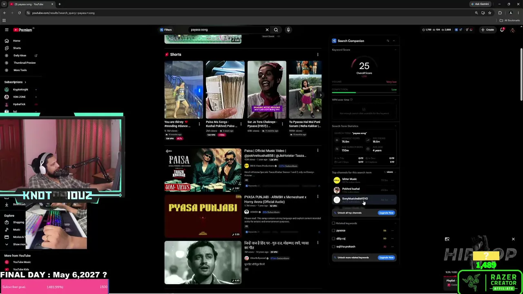Open the account avatar menu
Viewport: 523px width, 294px height.
tap(513, 30)
